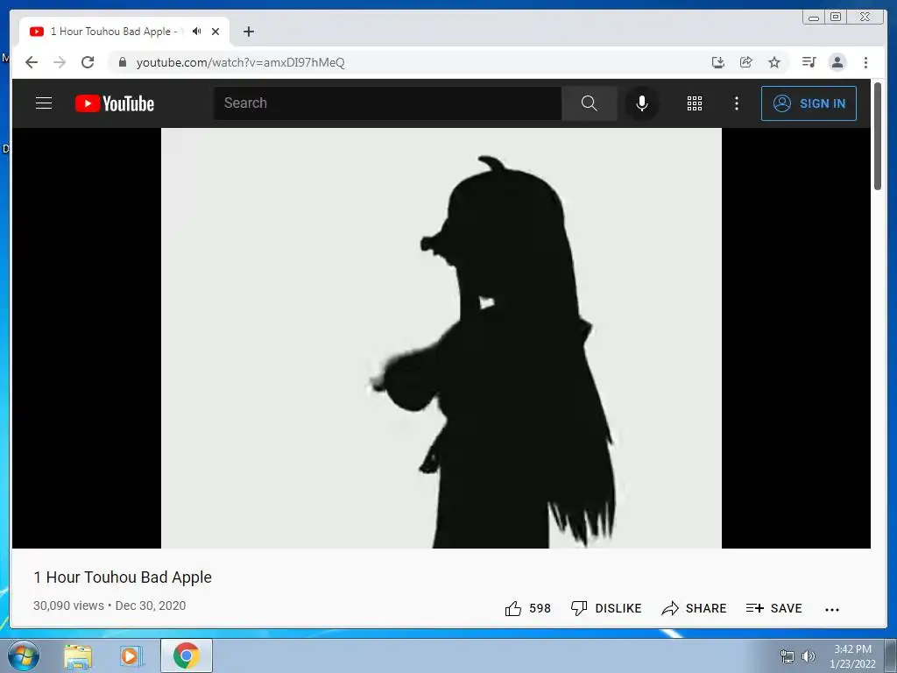Focus the YouTube Search field
The width and height of the screenshot is (897, 673).
pos(387,103)
